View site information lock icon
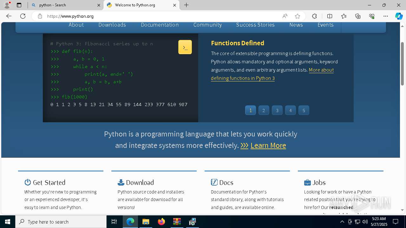 click(40, 16)
